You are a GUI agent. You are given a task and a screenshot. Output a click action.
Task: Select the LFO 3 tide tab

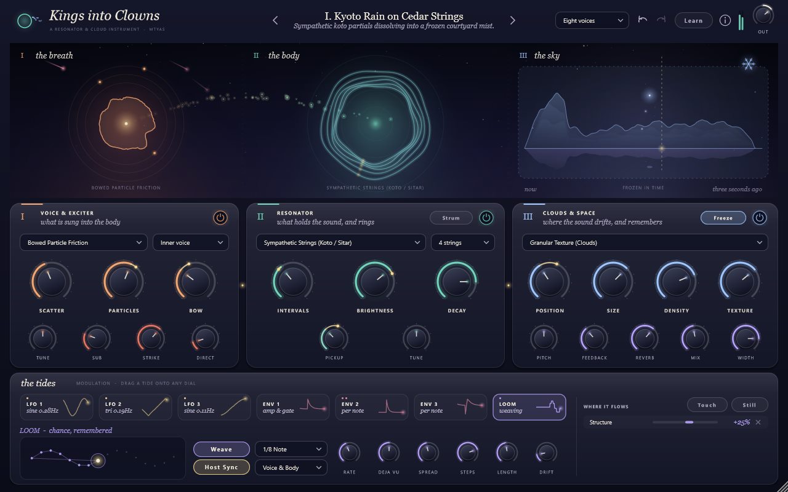coord(214,407)
